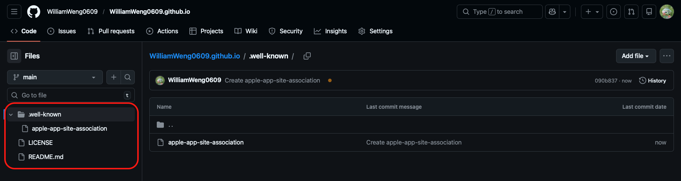Open the issues inbox icon in header
681x181 pixels.
(614, 12)
